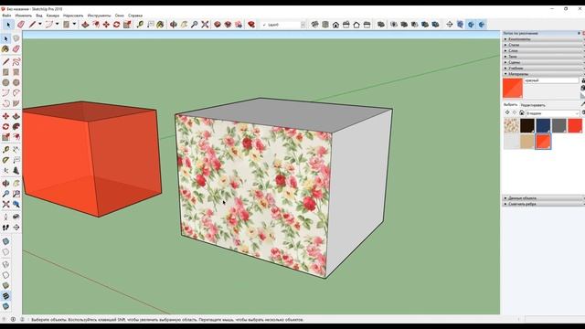Switch to Top standard view
Image resolution: width=585 pixels, height=329 pixels.
(x=325, y=25)
